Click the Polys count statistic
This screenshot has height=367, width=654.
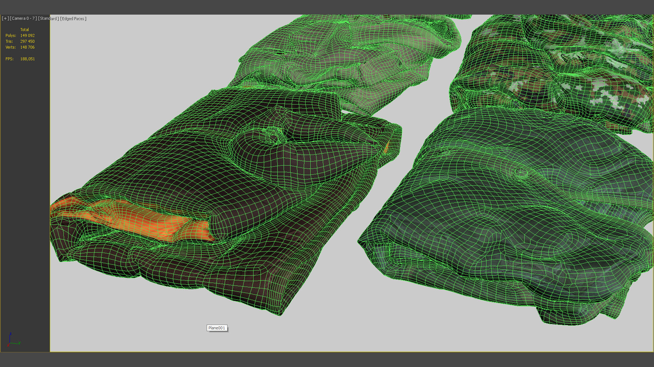point(20,36)
